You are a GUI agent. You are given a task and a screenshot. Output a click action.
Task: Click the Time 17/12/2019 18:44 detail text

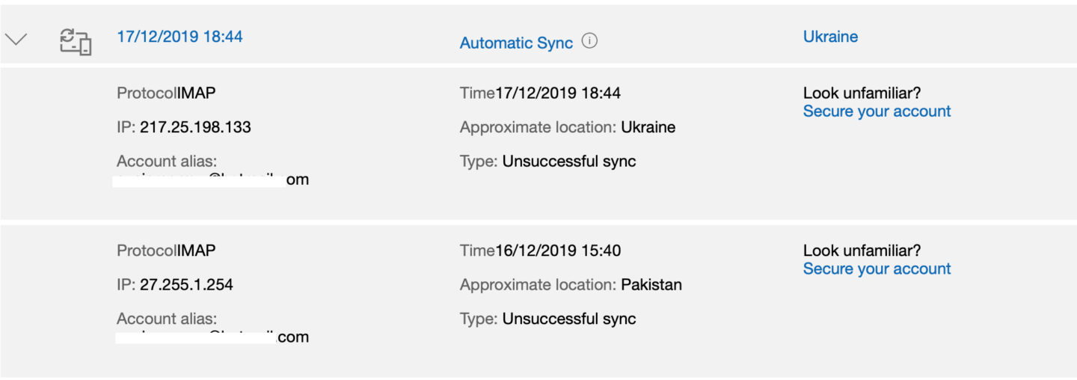click(x=540, y=93)
